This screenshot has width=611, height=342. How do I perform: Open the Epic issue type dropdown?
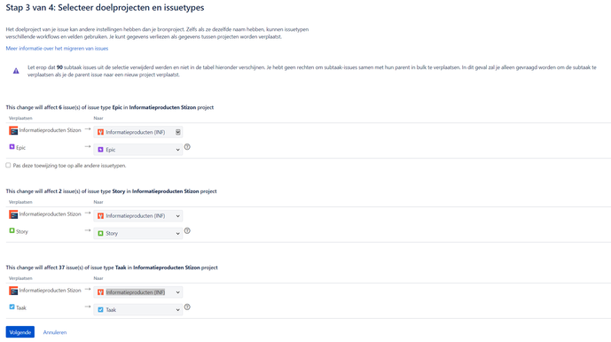click(x=138, y=150)
